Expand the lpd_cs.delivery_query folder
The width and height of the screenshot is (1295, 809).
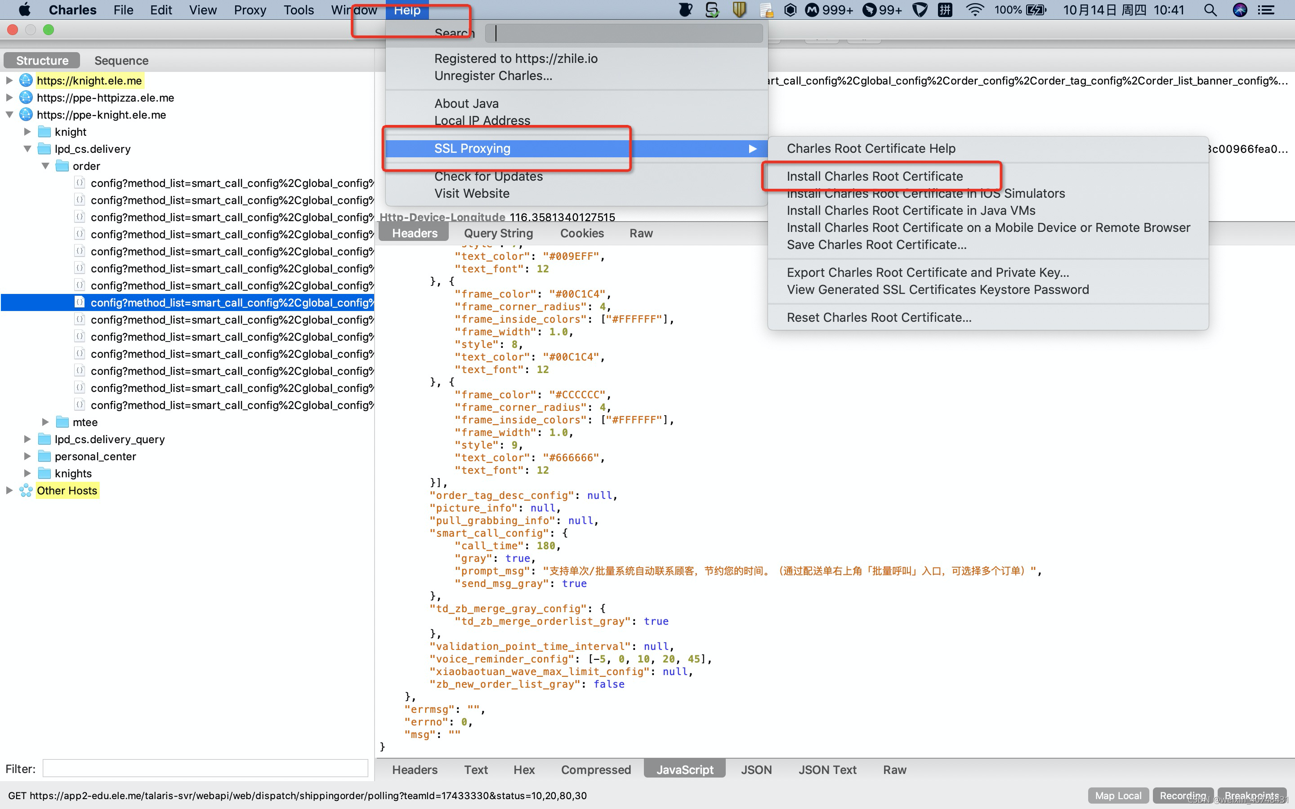point(27,439)
